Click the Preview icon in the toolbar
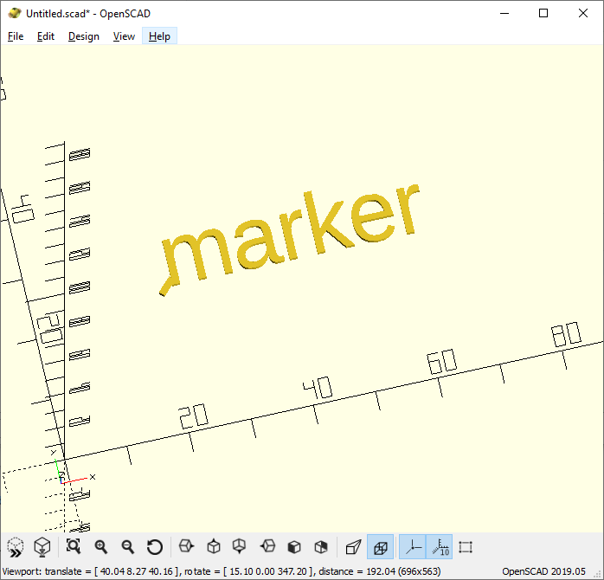Screen dimensions: 604x580 pos(16,546)
